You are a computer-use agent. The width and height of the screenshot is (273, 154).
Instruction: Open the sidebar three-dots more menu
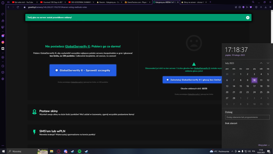[x=3, y=146]
